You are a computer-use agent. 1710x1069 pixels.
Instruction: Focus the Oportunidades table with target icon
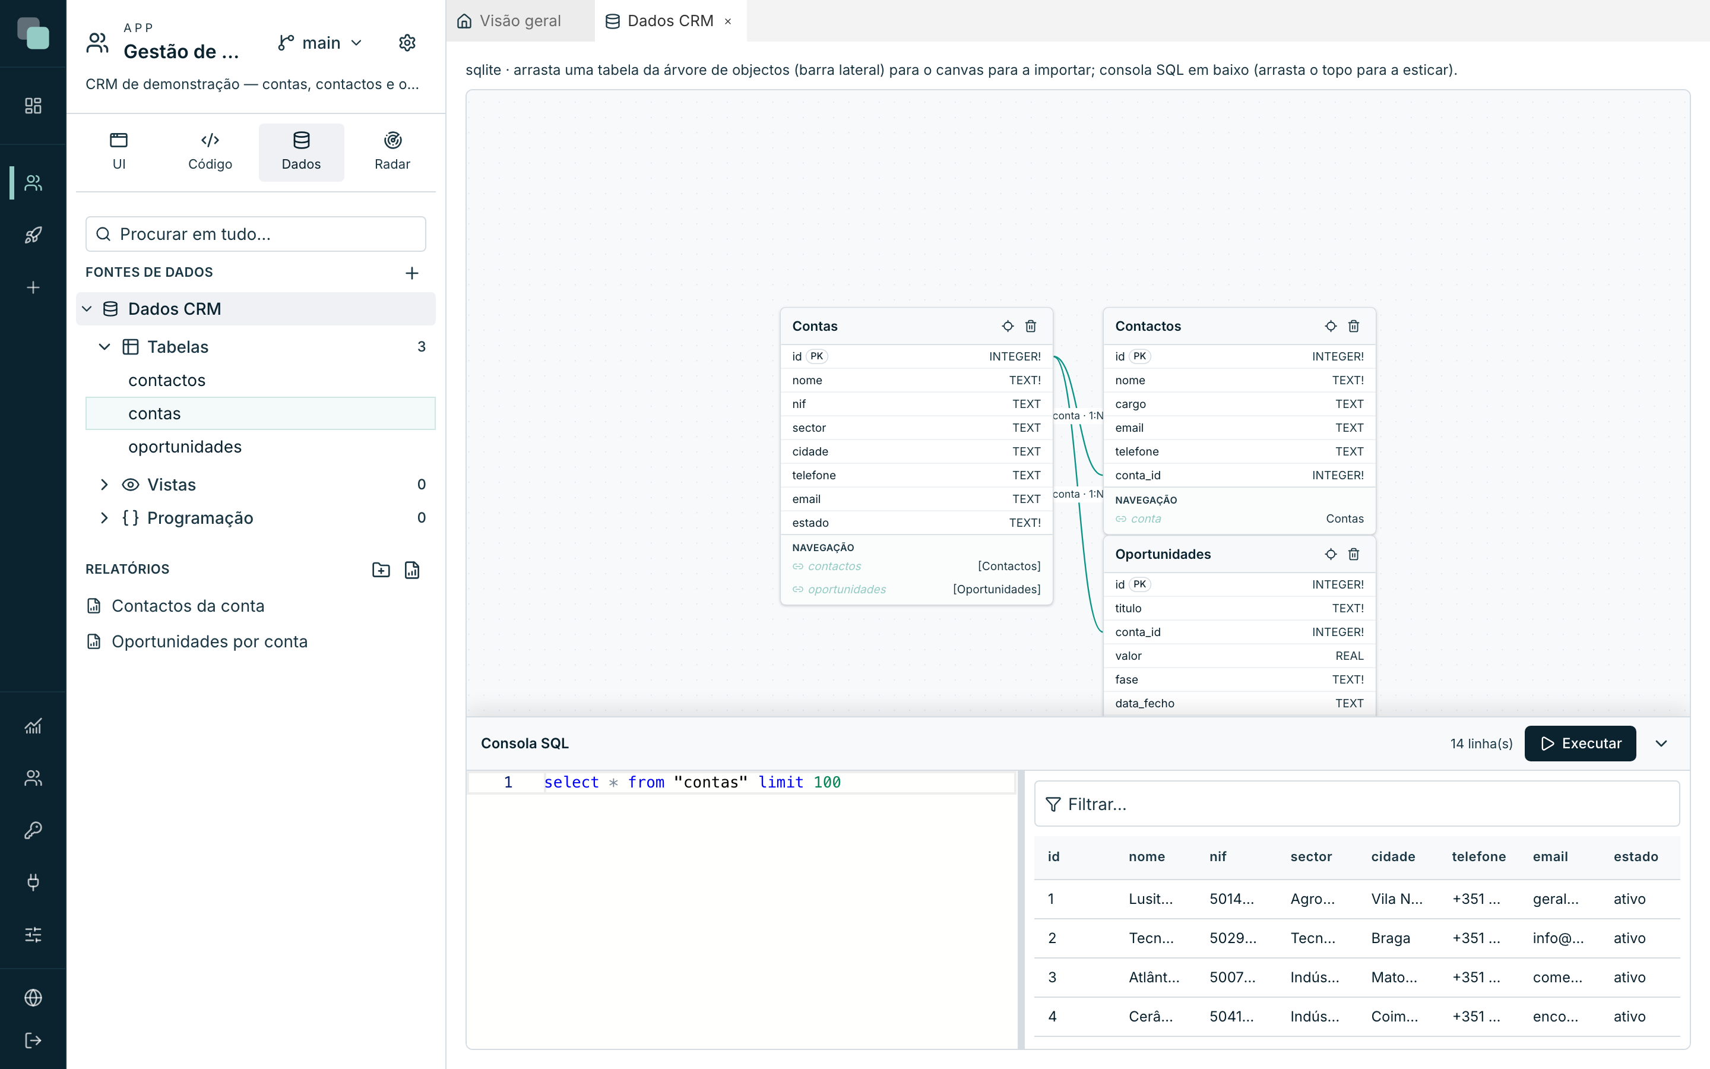pyautogui.click(x=1331, y=554)
